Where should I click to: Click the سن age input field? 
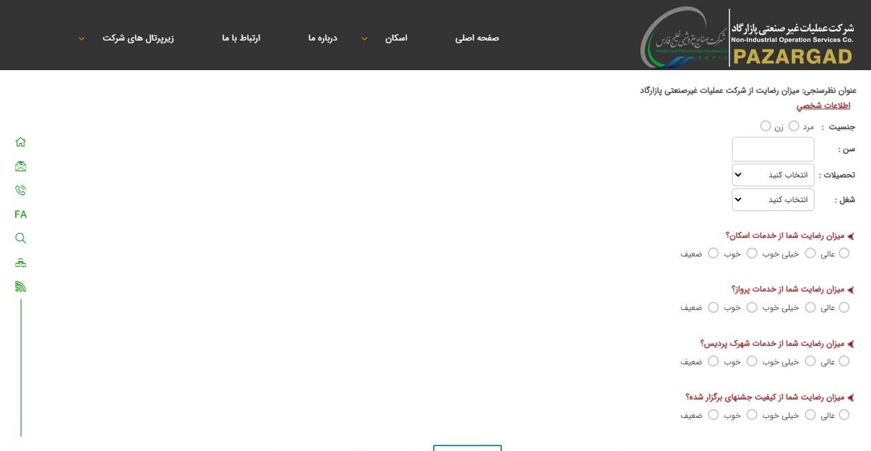click(773, 149)
